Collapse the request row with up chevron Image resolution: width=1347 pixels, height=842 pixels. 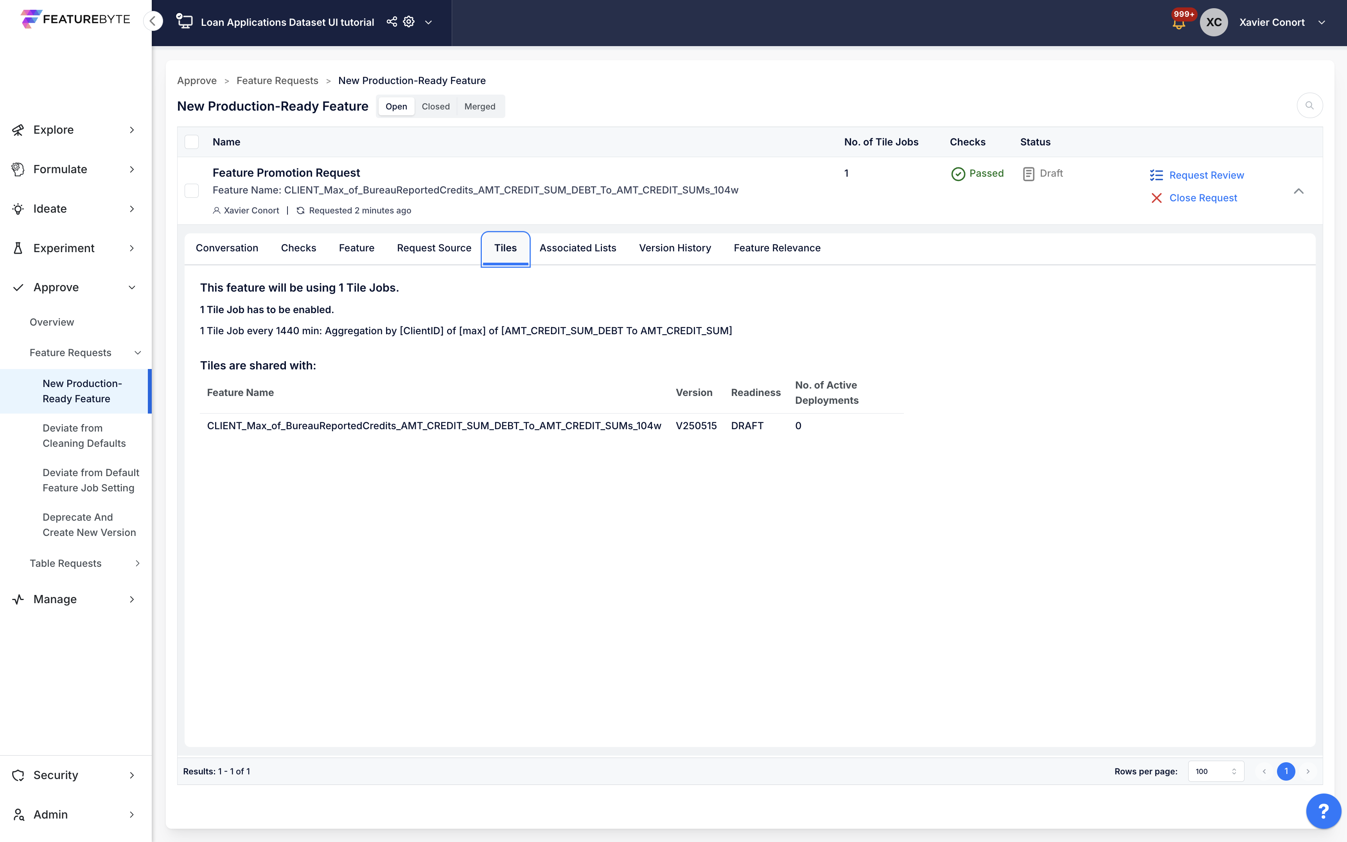1298,191
